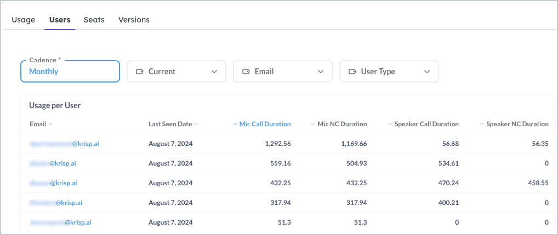The width and height of the screenshot is (558, 235).
Task: Switch to the Usage tab
Action: pyautogui.click(x=24, y=20)
